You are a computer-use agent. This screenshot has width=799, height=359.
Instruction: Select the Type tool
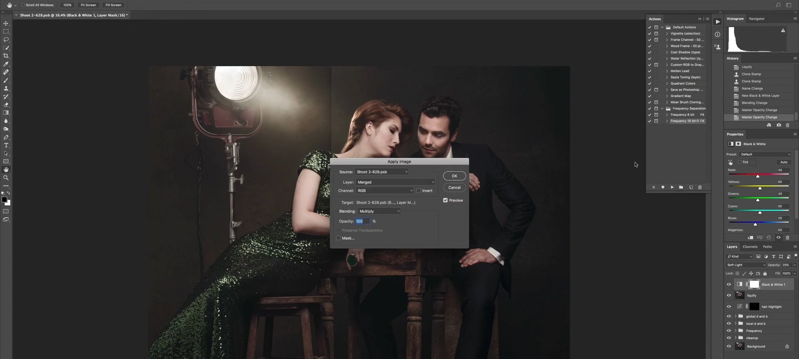point(6,145)
